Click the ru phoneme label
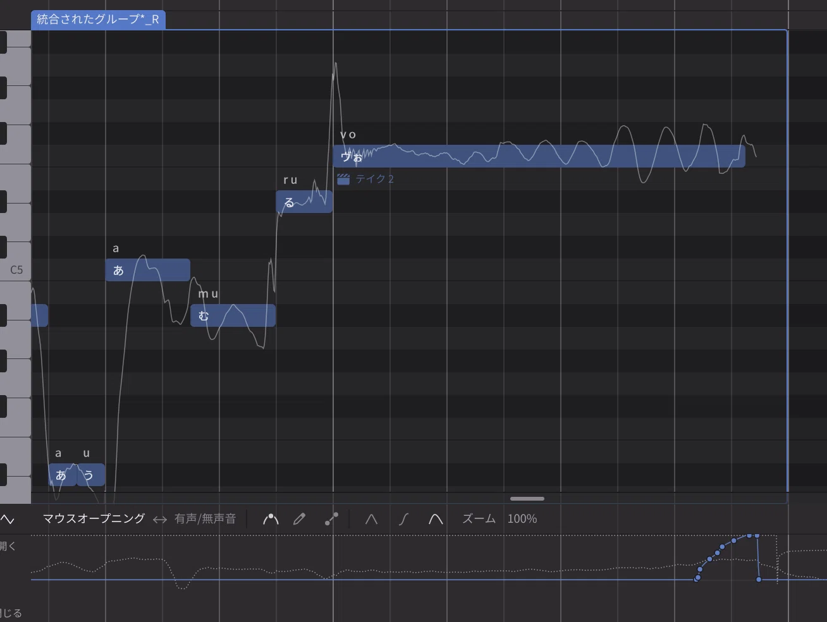Image resolution: width=827 pixels, height=622 pixels. 290,180
